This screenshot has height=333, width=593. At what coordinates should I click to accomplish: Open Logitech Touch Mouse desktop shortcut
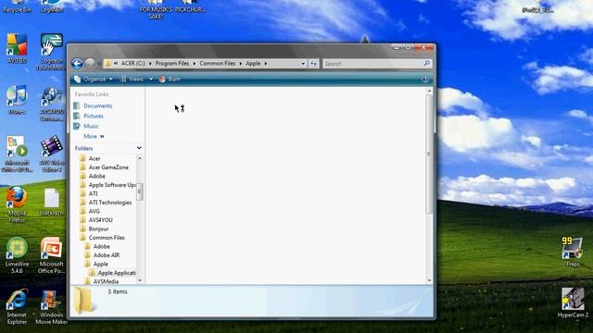52,52
